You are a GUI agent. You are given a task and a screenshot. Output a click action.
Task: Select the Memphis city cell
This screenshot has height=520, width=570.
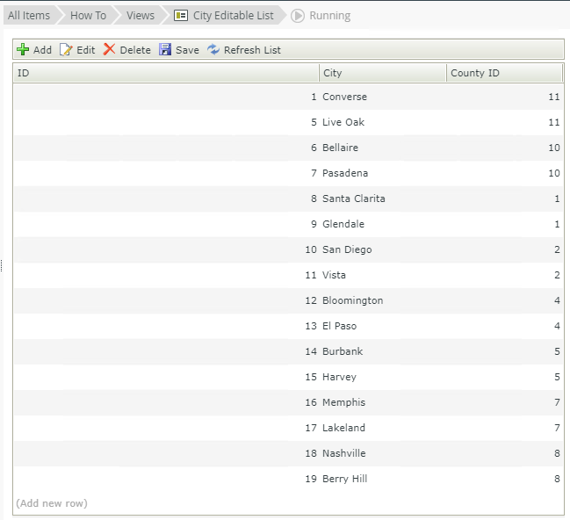point(344,402)
